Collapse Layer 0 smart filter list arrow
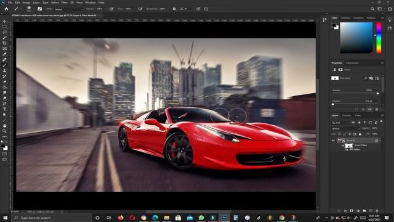394x222 pixels. (x=380, y=141)
